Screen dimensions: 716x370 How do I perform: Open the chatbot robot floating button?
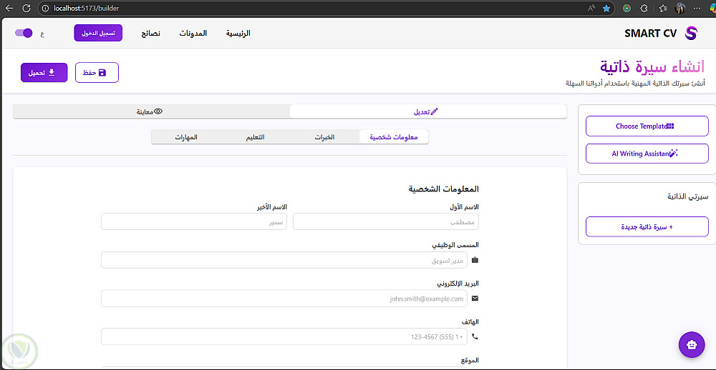point(692,344)
